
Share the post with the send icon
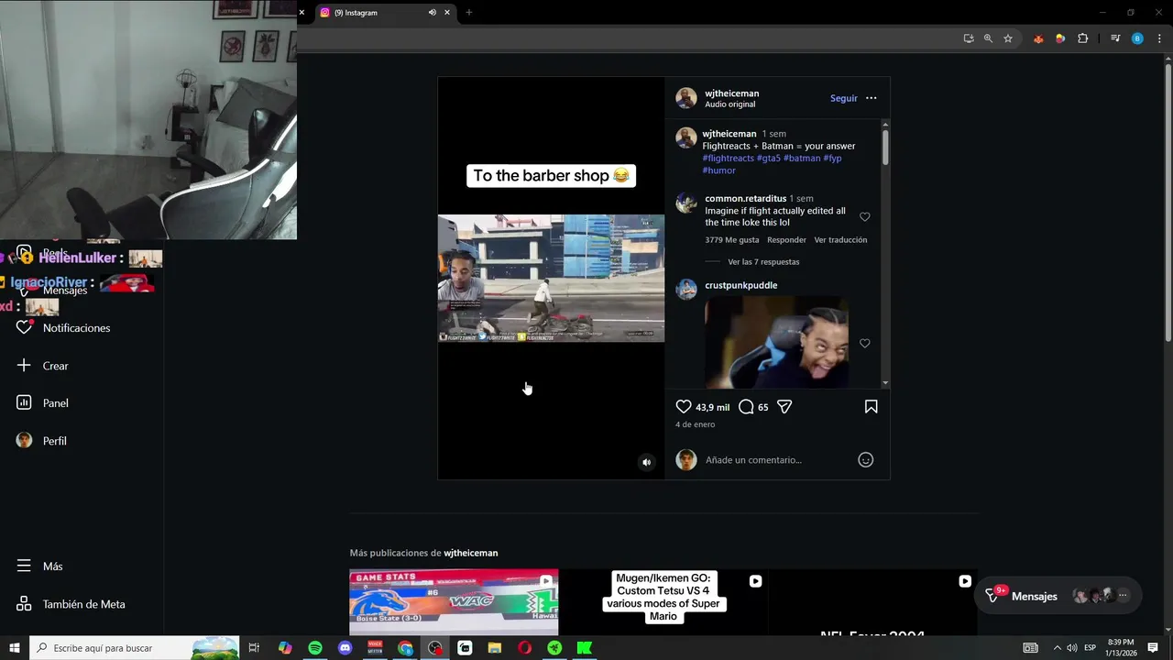point(784,406)
